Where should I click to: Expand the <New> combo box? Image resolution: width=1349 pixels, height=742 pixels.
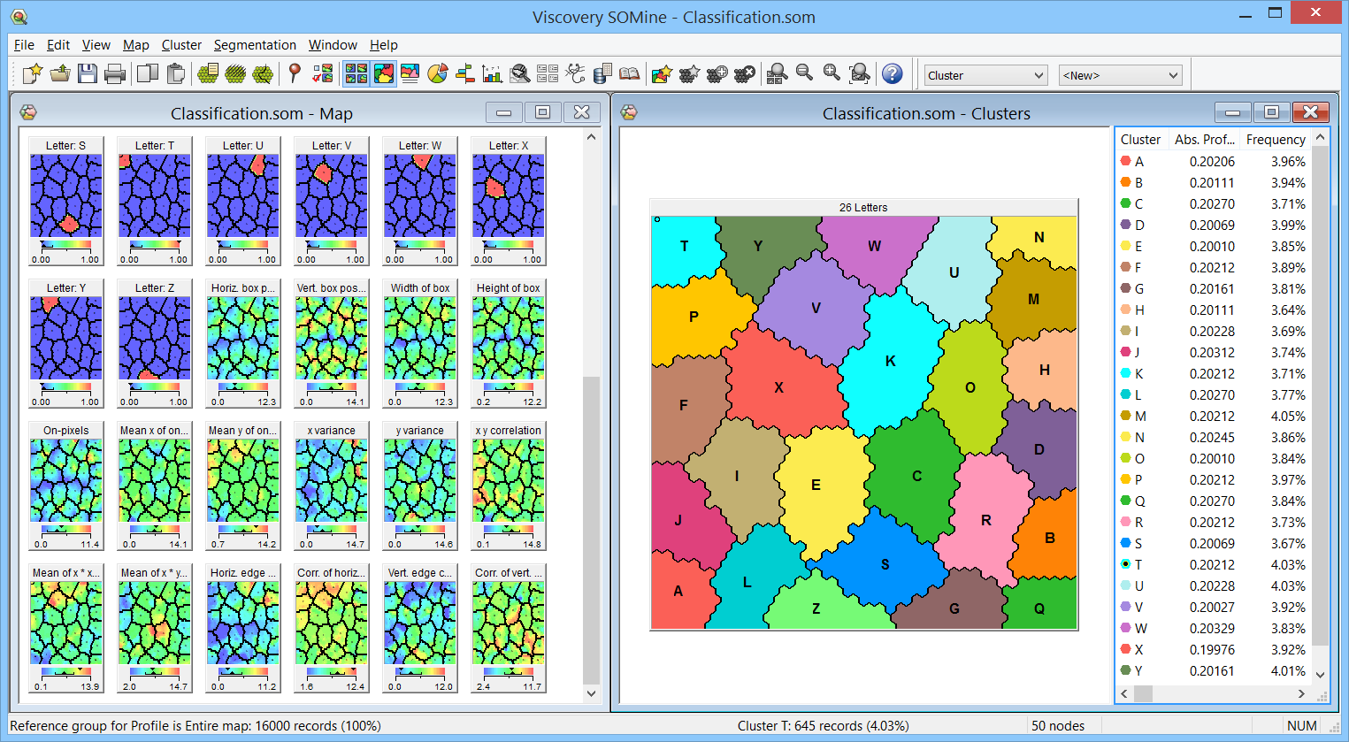[1120, 75]
